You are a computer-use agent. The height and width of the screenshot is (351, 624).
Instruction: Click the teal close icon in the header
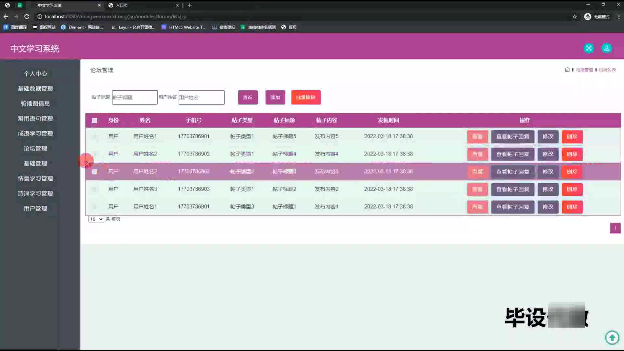pyautogui.click(x=589, y=48)
